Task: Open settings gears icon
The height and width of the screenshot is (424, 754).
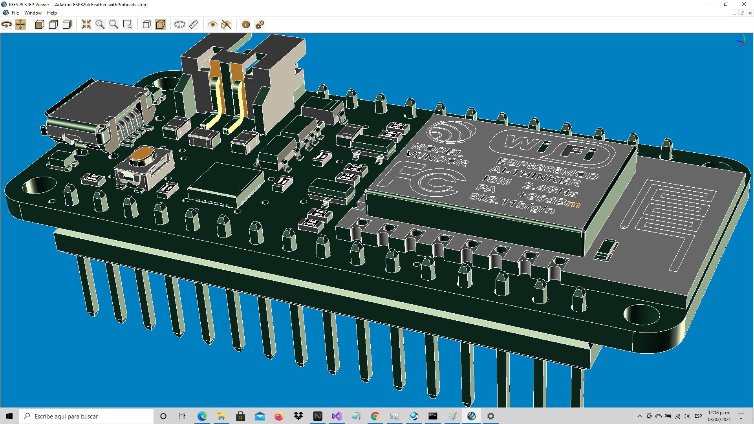Action: pyautogui.click(x=260, y=25)
